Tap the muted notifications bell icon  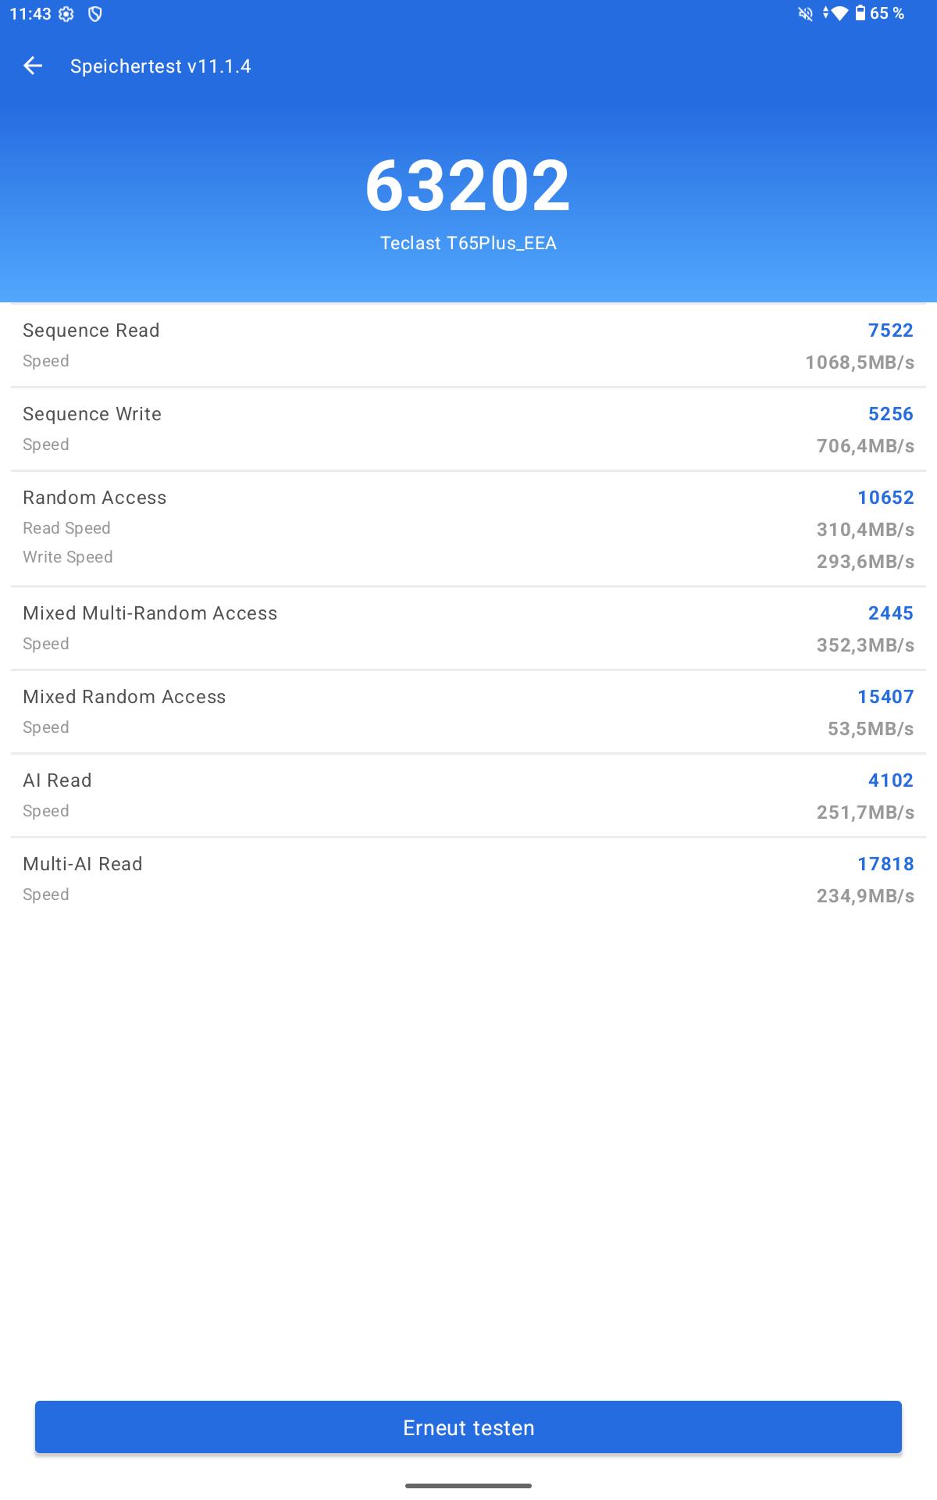click(805, 14)
